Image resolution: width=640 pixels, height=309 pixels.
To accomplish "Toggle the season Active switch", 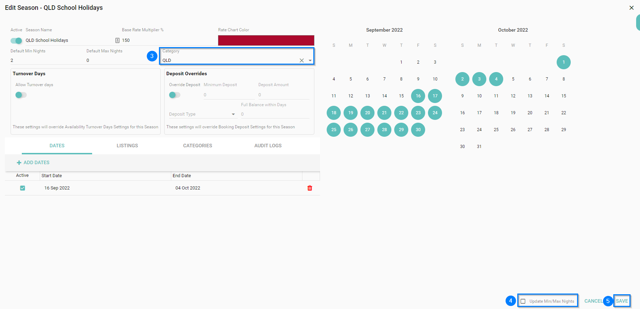I will click(16, 41).
